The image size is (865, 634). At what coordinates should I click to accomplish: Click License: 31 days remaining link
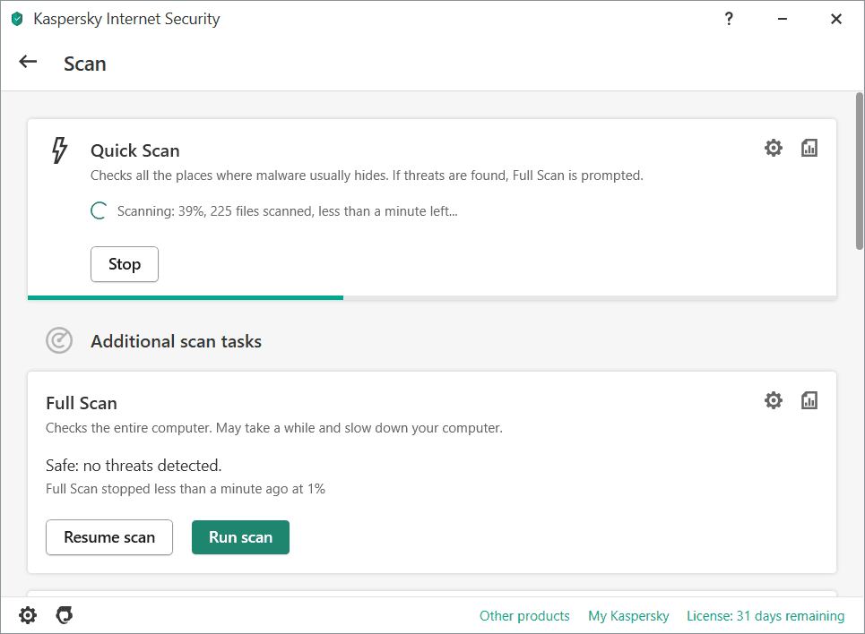tap(766, 616)
